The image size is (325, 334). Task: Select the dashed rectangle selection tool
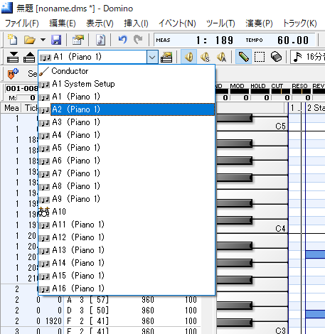point(260,57)
